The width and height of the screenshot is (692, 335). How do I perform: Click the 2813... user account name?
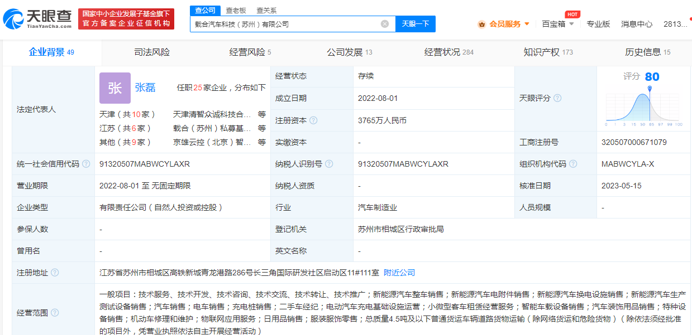click(x=675, y=24)
